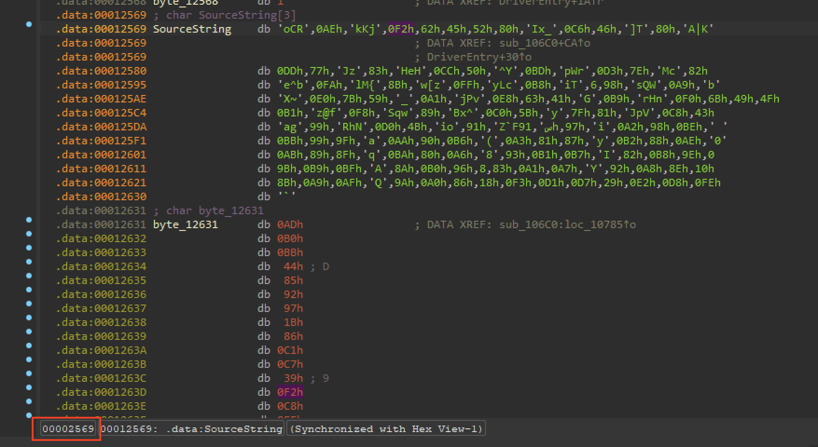The height and width of the screenshot is (447, 818).
Task: Toggle breakpoint dot at .data:00012632
Action: point(29,233)
